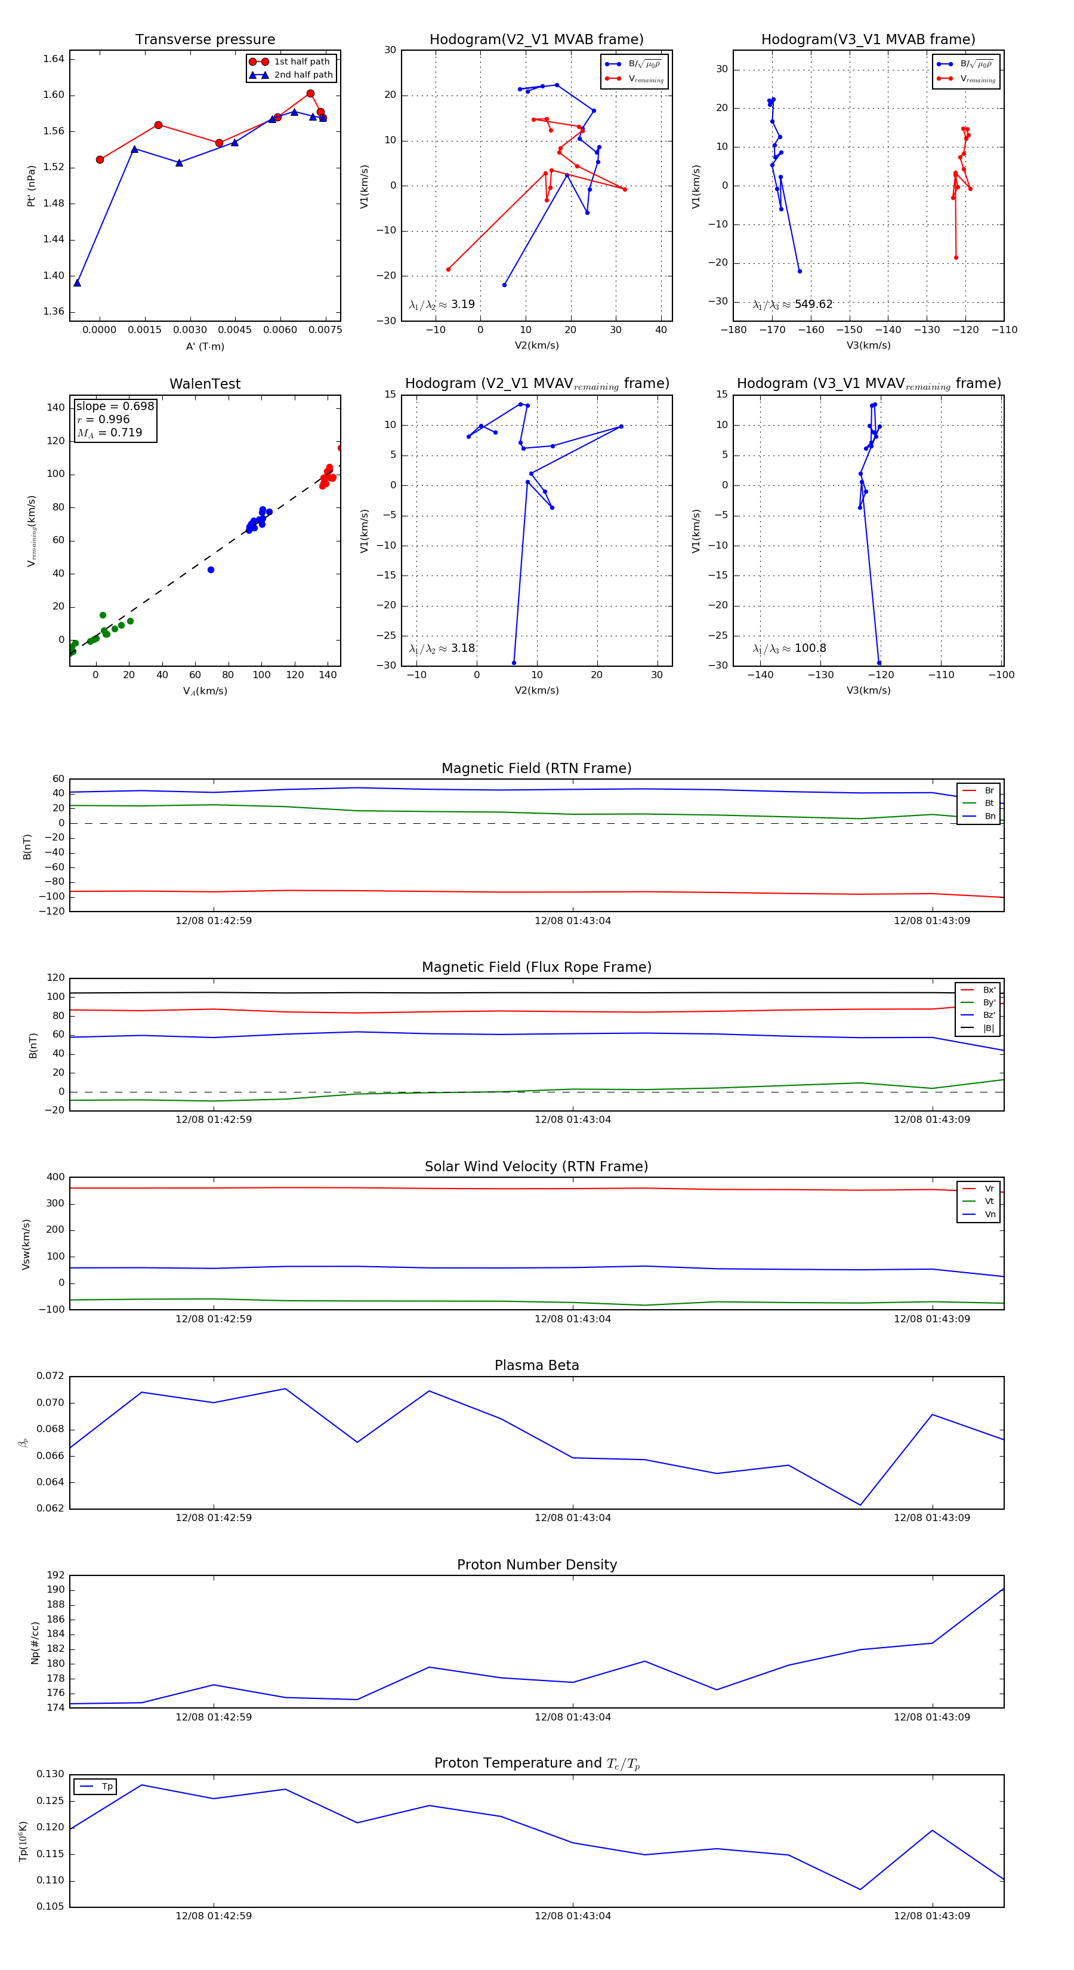This screenshot has width=1074, height=1970.
Task: Click the βp axis label
Action: [x=24, y=1442]
